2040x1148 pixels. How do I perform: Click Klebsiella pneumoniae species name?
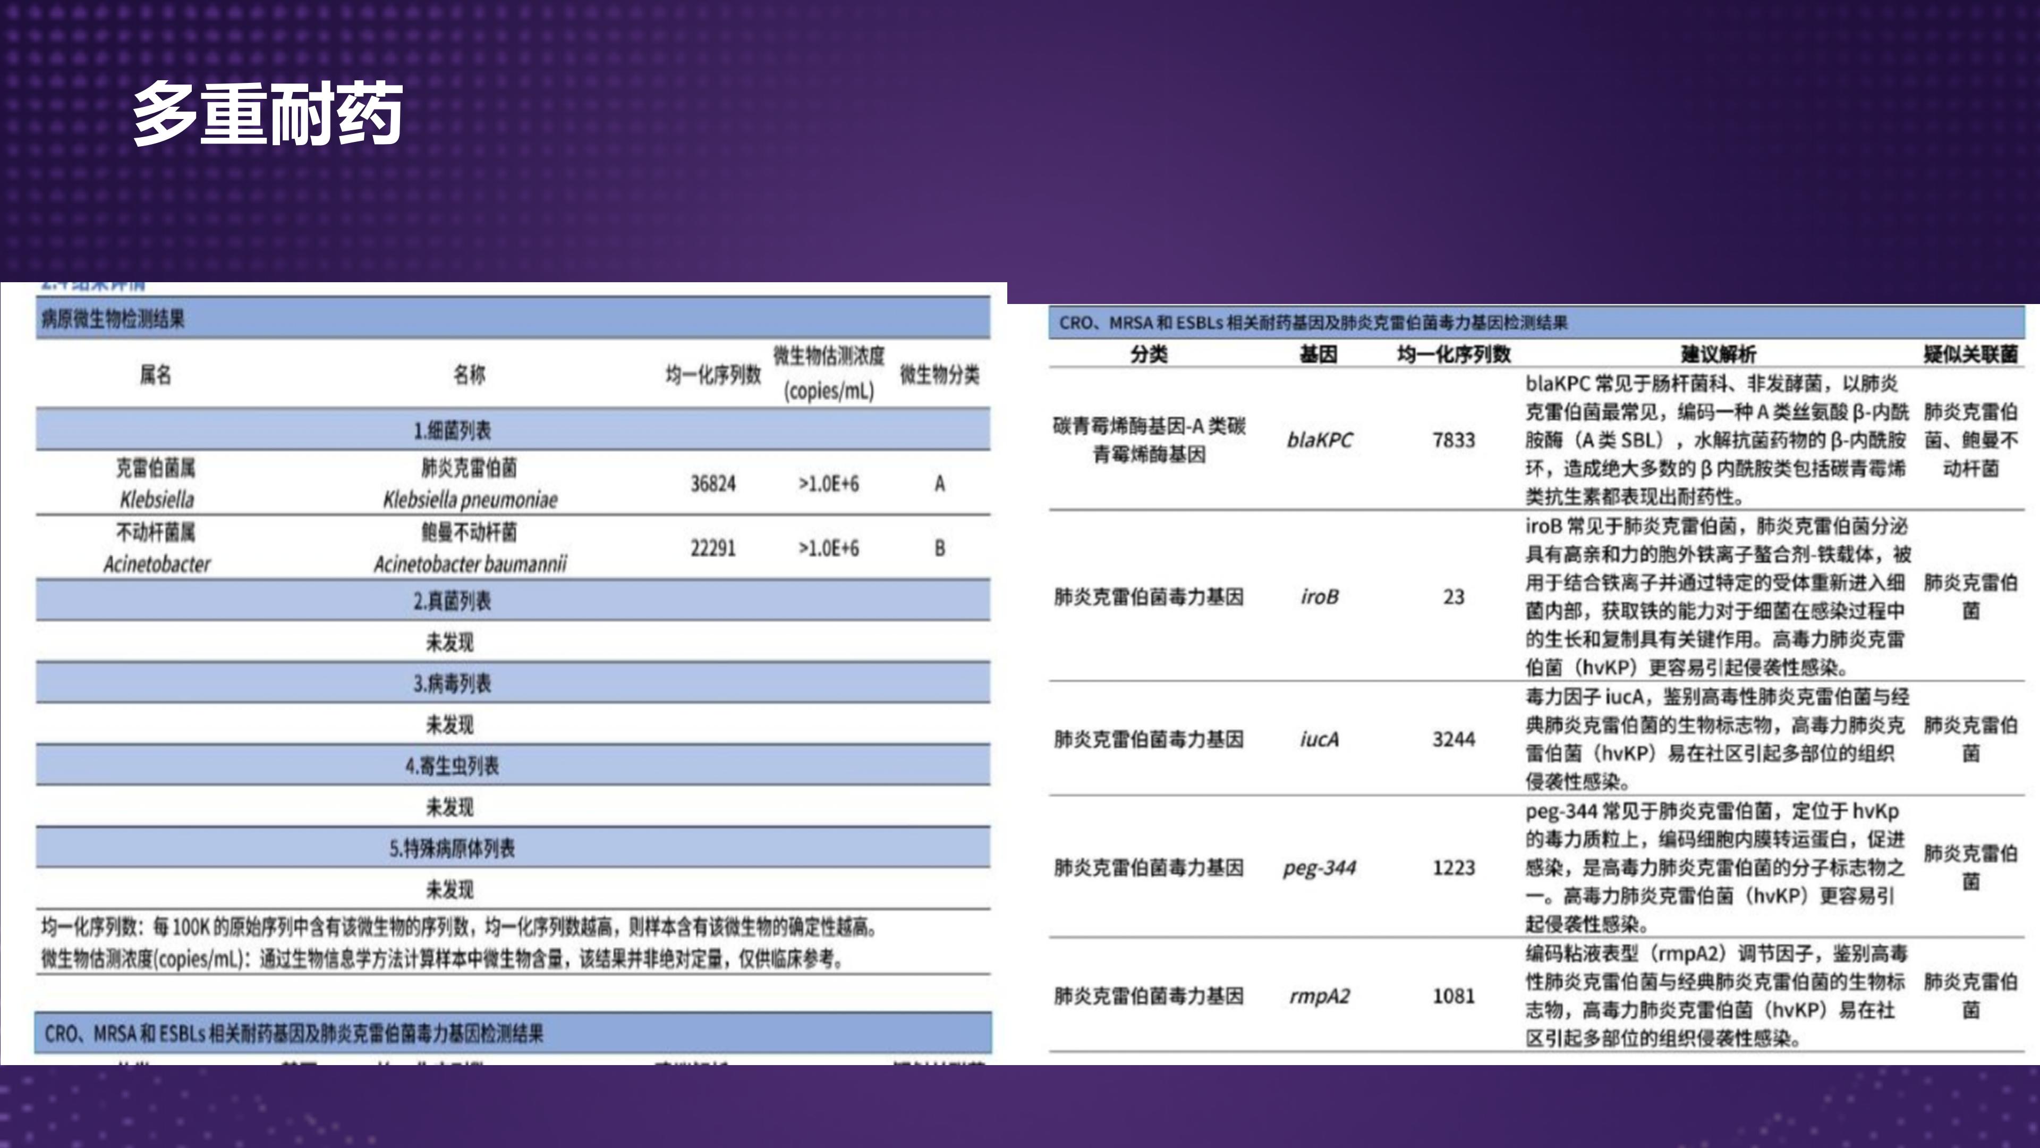[x=470, y=499]
